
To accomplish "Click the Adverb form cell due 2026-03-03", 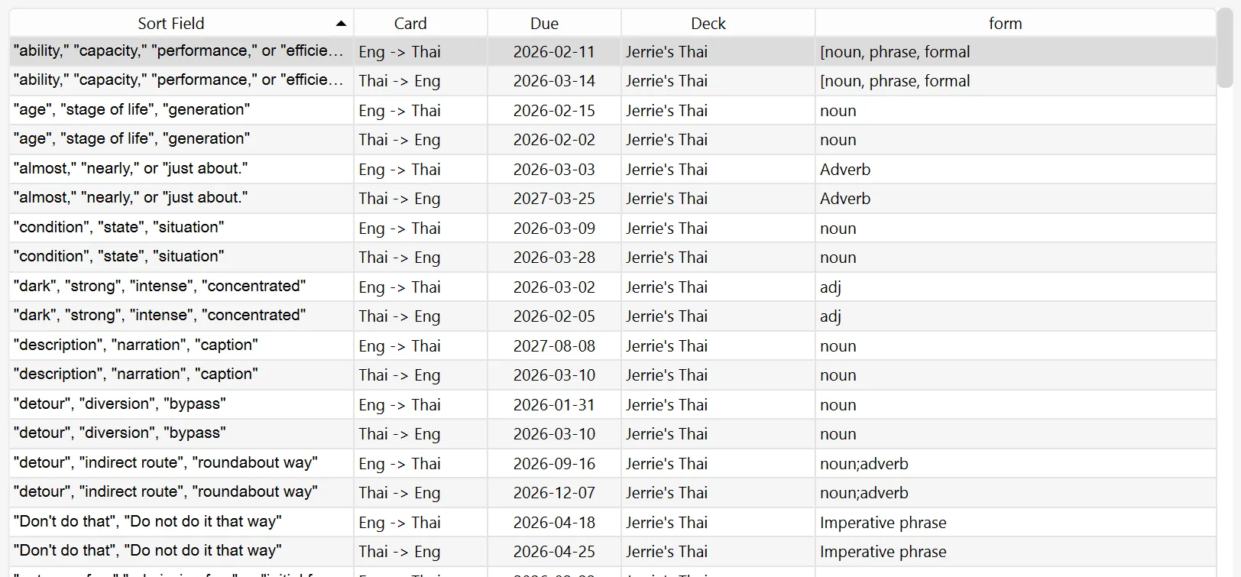I will [845, 169].
